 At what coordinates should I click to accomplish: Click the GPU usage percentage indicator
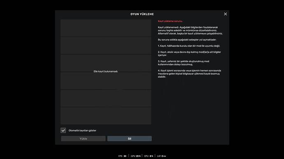click(x=136, y=156)
